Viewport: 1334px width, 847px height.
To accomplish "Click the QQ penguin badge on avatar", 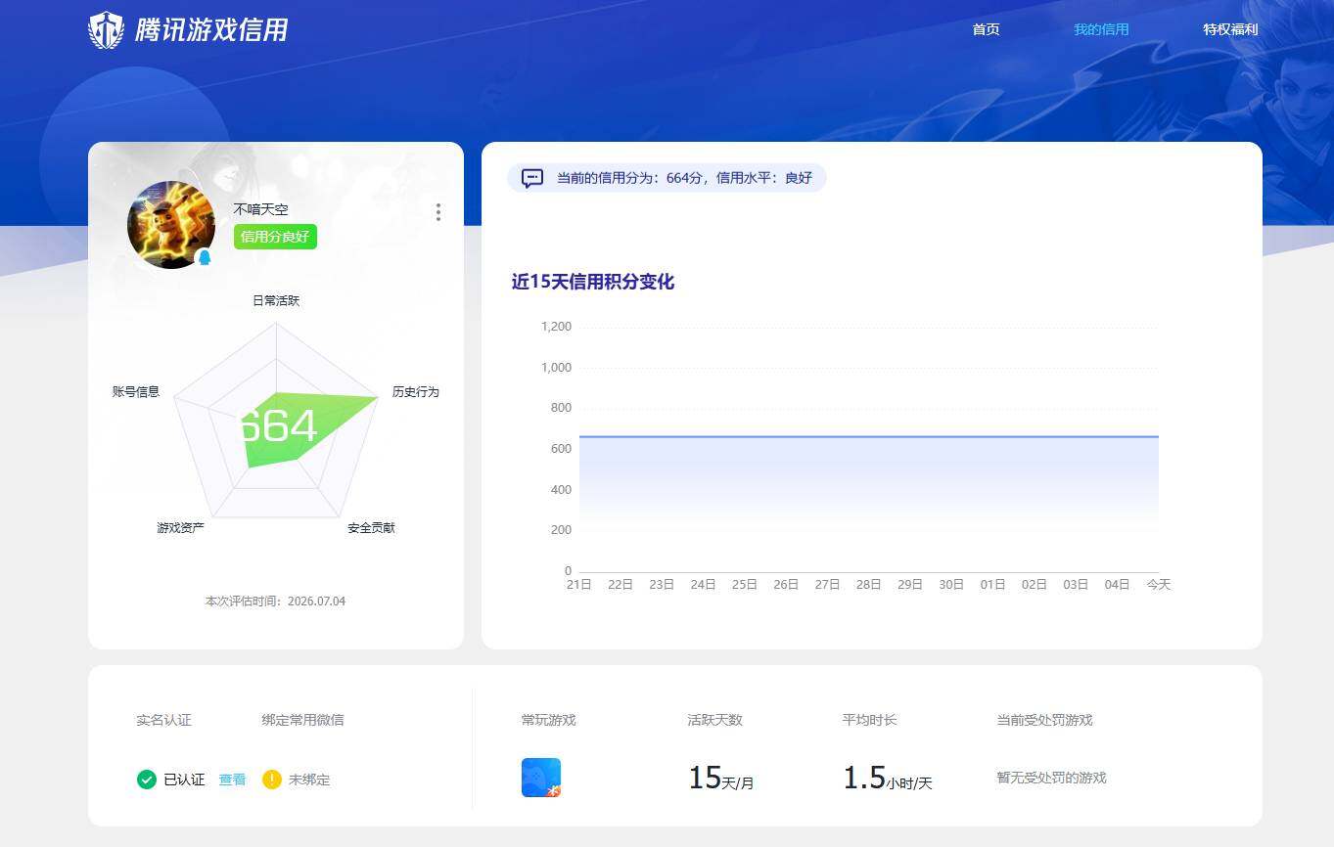I will 205,258.
